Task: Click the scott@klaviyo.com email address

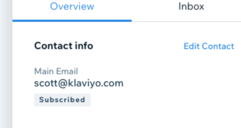Action: 79,83
